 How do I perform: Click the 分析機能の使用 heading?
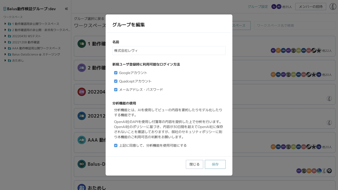124,103
